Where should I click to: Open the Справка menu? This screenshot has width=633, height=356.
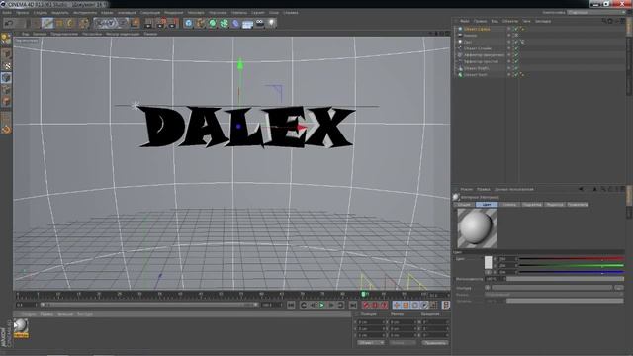click(290, 13)
